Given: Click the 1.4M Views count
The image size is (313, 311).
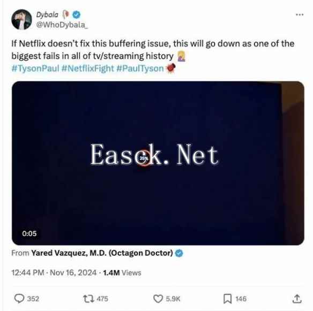Looking at the screenshot, I should tap(122, 272).
